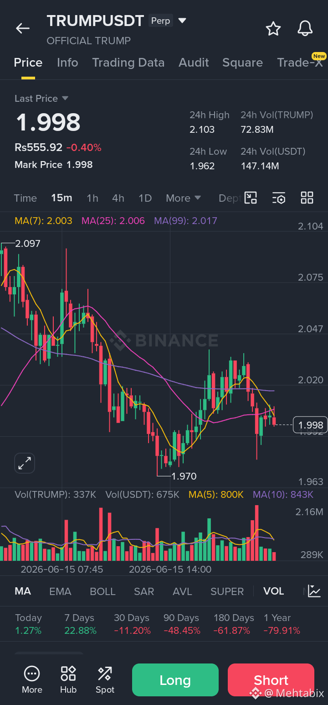Screen dimensions: 328x705
Task: Open the indicator chart settings icon
Action: pyautogui.click(x=314, y=591)
